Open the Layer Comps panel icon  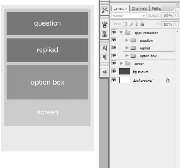click(104, 72)
